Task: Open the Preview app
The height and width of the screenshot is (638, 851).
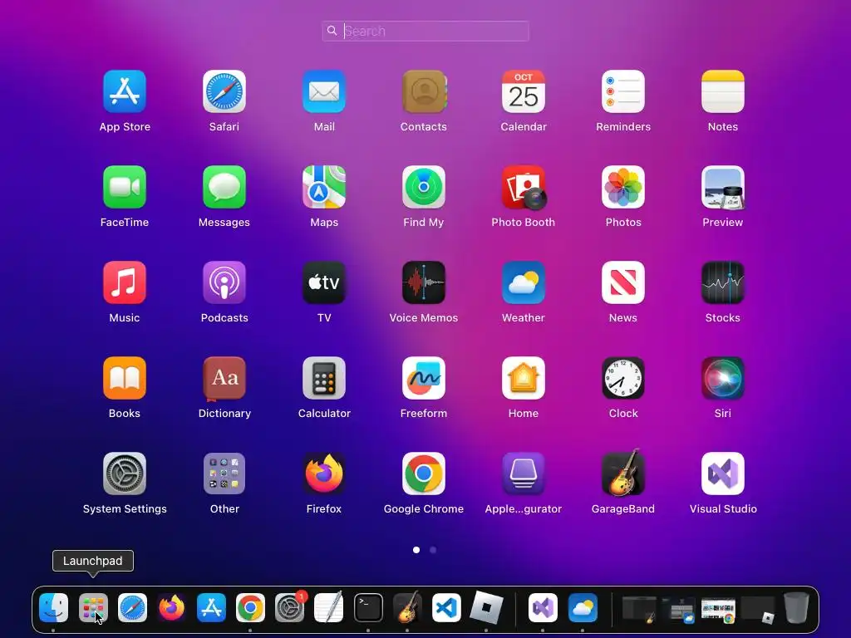Action: pyautogui.click(x=723, y=187)
